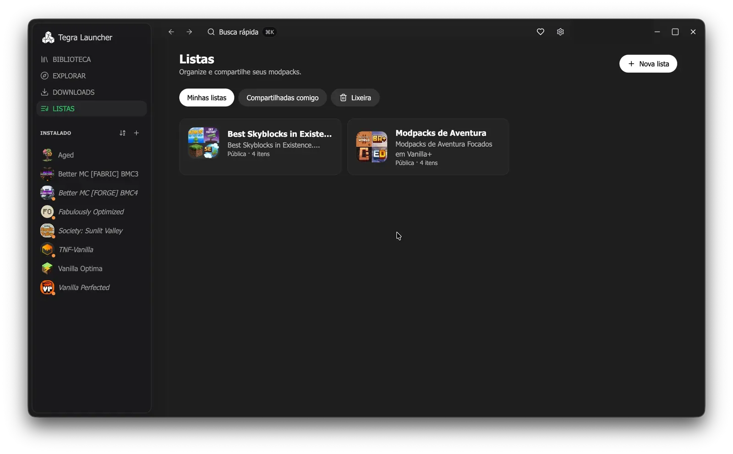This screenshot has height=454, width=733.
Task: Click the Modpacks de Aventura thumbnail
Action: coord(372,147)
